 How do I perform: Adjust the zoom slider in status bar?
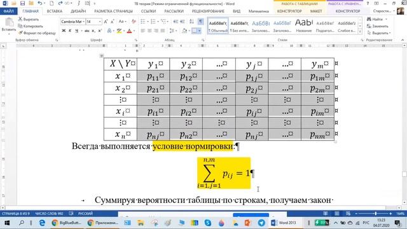[376, 214]
